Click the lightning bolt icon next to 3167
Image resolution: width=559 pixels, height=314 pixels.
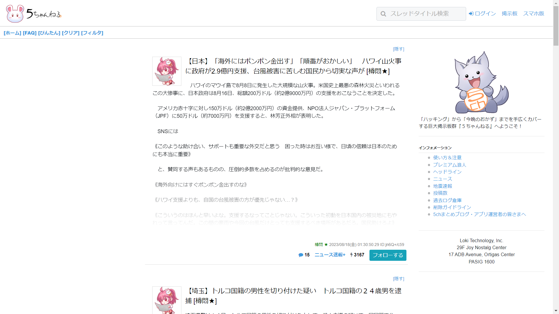[352, 255]
